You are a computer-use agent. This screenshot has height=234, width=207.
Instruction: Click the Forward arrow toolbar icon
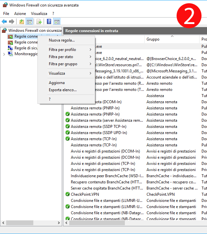pos(12,22)
